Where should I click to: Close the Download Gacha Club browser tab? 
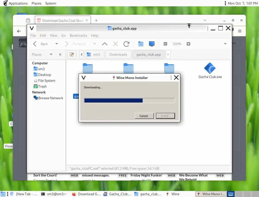(x=87, y=20)
